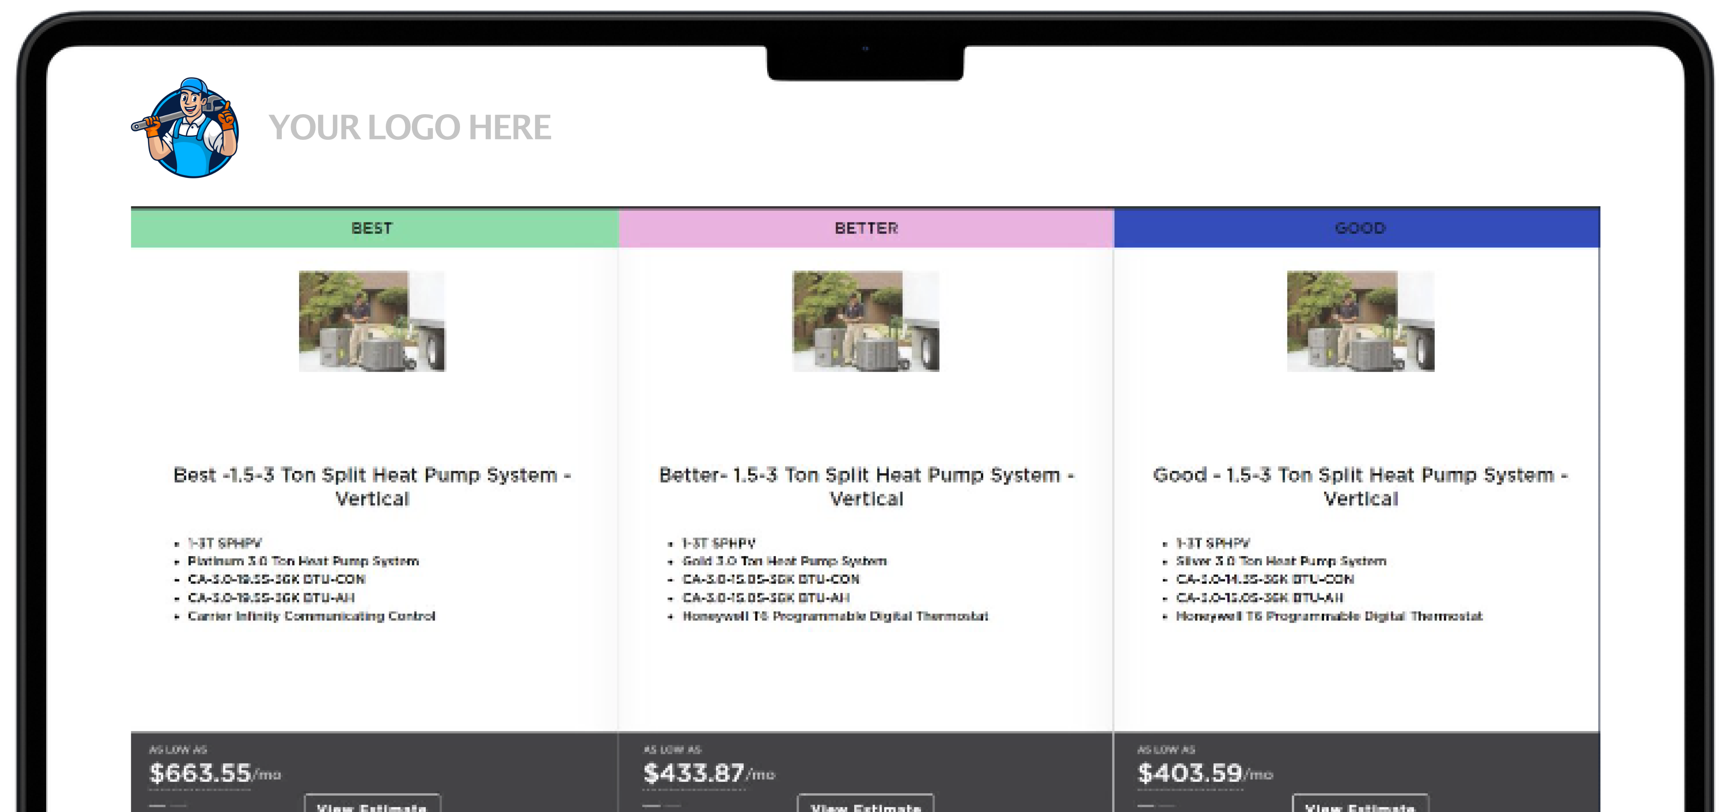Click the $403.59/mo price

pyautogui.click(x=1205, y=773)
